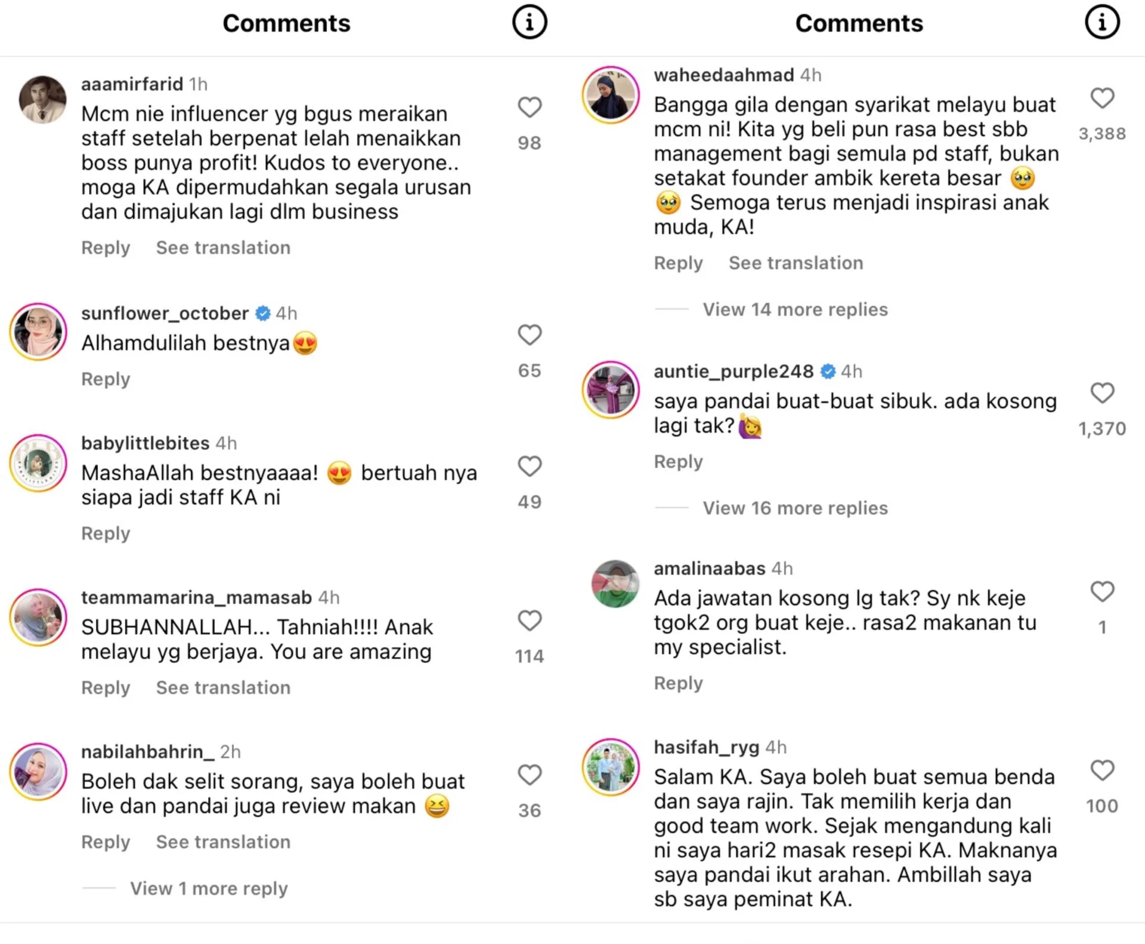The height and width of the screenshot is (944, 1145).
Task: Open info icon in right Comments header
Action: point(1101,23)
